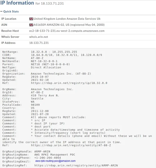Select the text 'for 18.133.71.231'

[x=50, y=3]
